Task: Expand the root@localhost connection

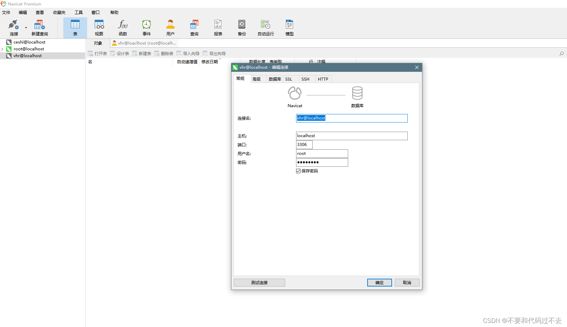Action: tap(2, 49)
